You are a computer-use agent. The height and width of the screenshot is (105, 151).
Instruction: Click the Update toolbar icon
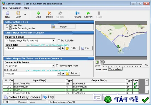point(60,13)
